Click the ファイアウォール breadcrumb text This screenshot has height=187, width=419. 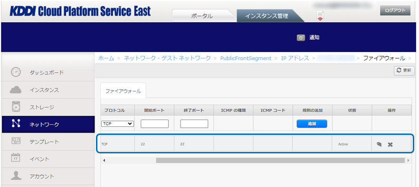(x=384, y=58)
